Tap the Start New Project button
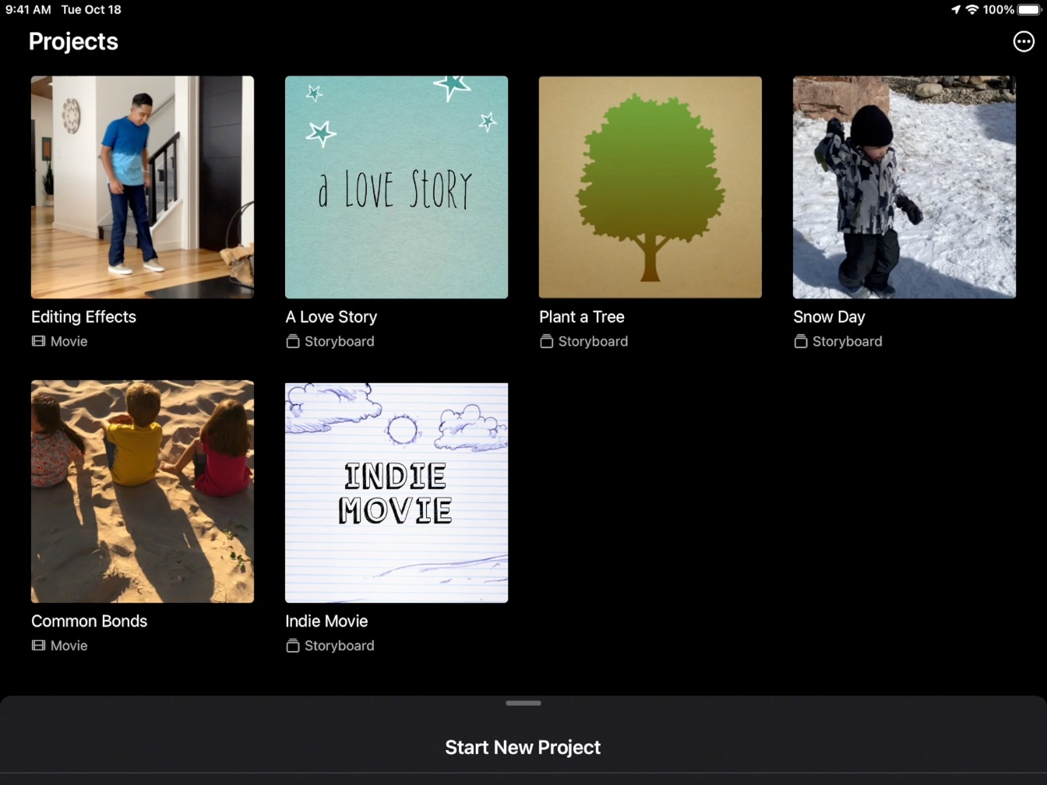This screenshot has width=1047, height=785. (523, 748)
